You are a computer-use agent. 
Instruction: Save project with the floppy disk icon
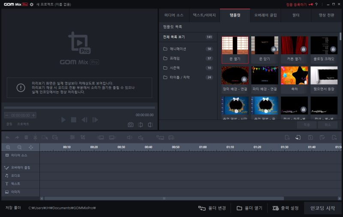click(310, 138)
